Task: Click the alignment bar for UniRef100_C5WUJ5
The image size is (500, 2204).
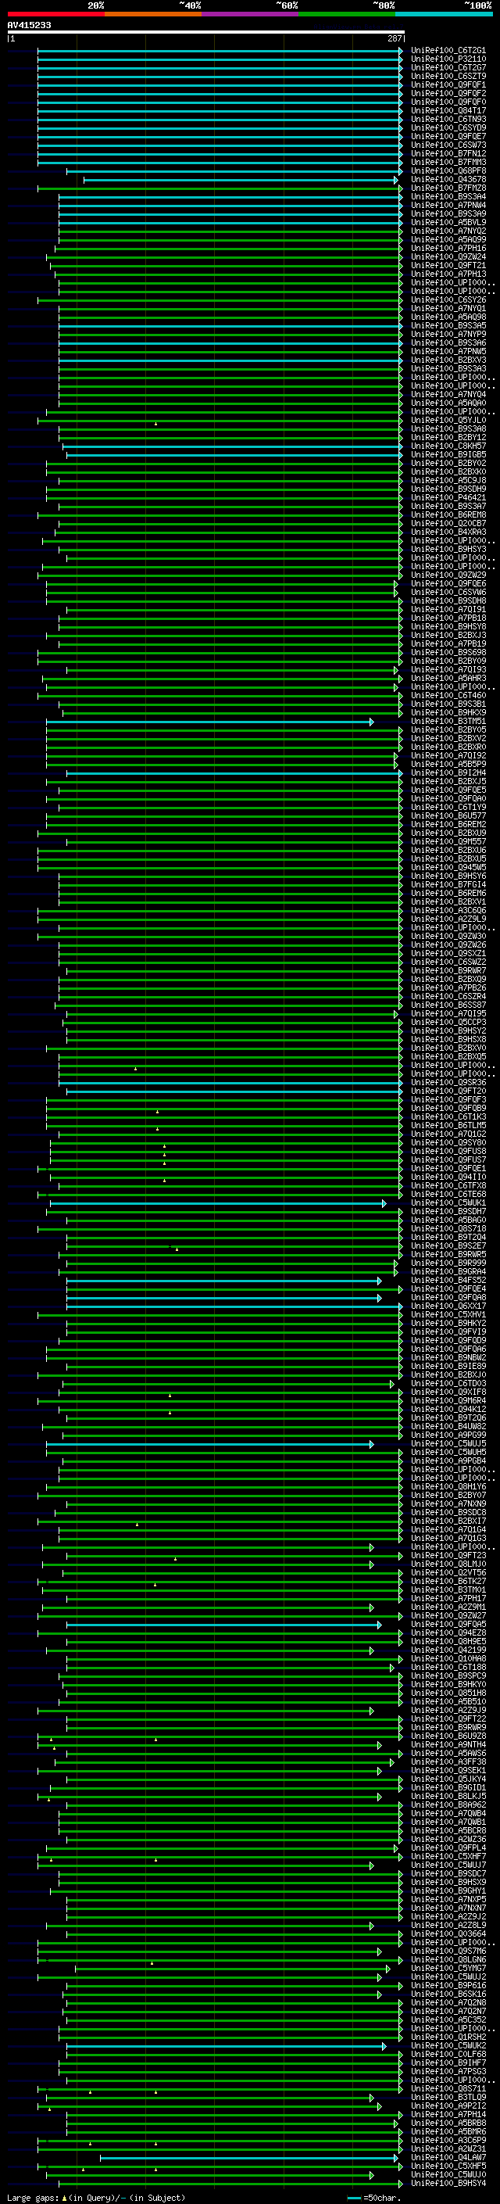Action: (209, 1444)
